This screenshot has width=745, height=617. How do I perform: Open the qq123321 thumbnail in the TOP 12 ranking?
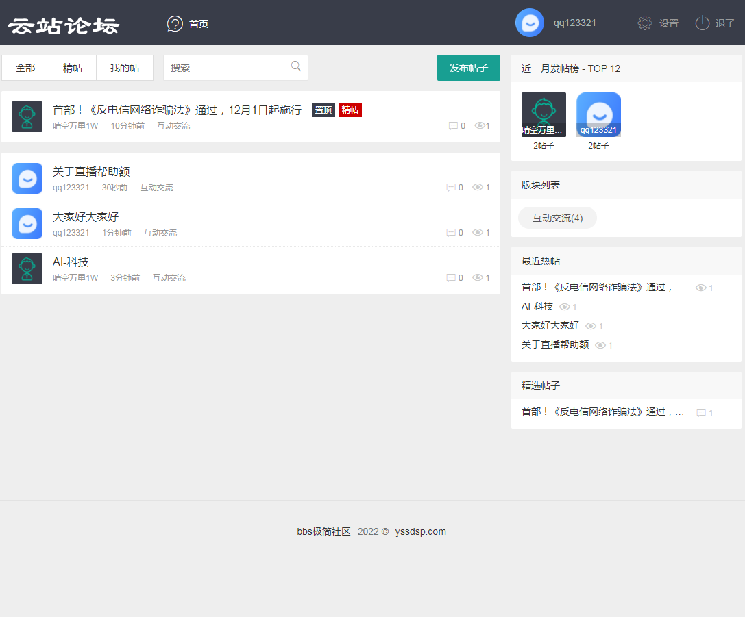[x=598, y=114]
